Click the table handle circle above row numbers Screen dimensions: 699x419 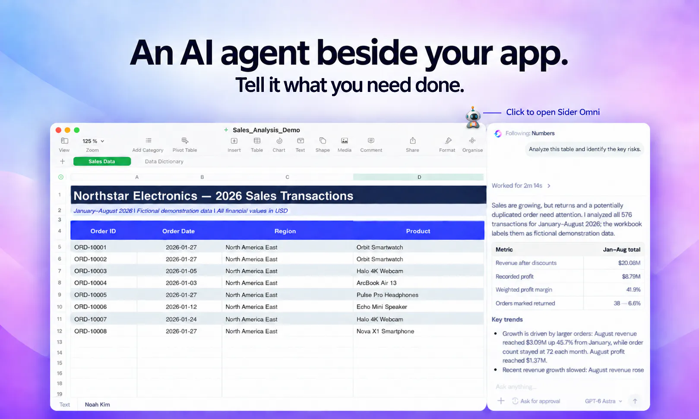coord(61,177)
